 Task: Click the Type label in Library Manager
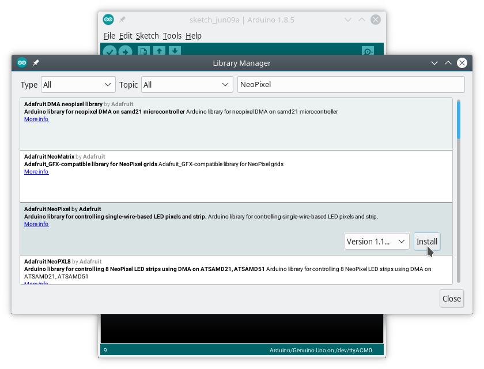click(29, 85)
